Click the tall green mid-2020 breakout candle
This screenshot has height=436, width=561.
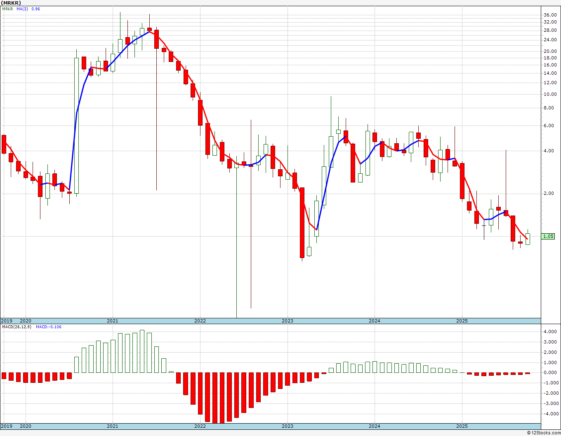coord(76,126)
